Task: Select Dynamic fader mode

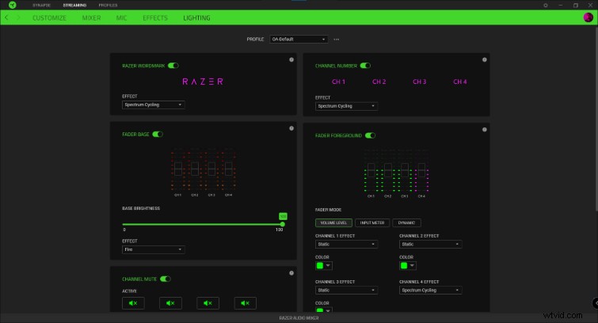Action: tap(406, 222)
